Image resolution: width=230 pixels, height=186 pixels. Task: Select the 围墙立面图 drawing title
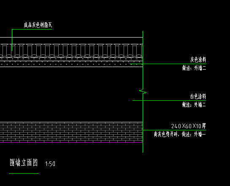pyautogui.click(x=24, y=162)
